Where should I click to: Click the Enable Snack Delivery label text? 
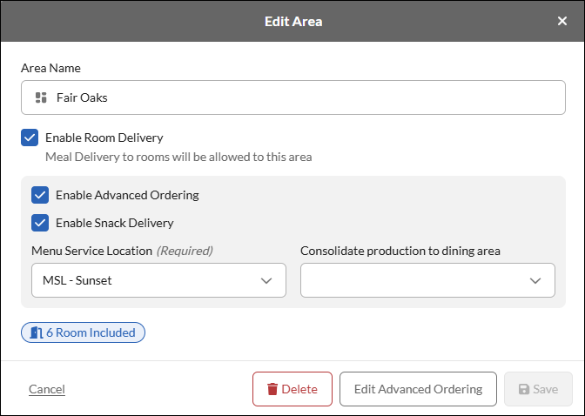115,223
